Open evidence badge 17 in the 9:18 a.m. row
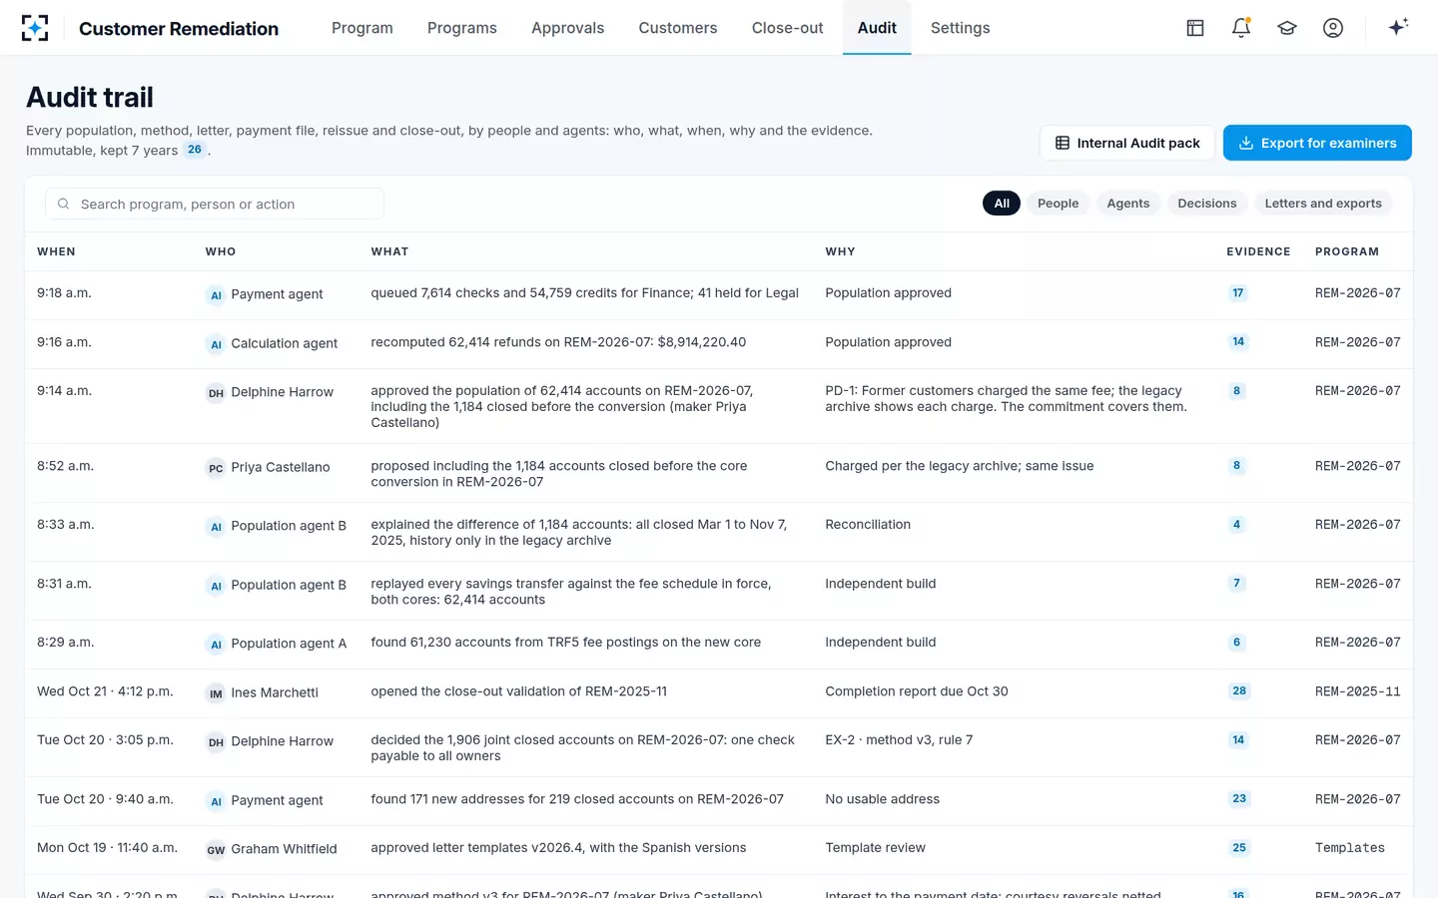This screenshot has height=898, width=1438. 1238,293
